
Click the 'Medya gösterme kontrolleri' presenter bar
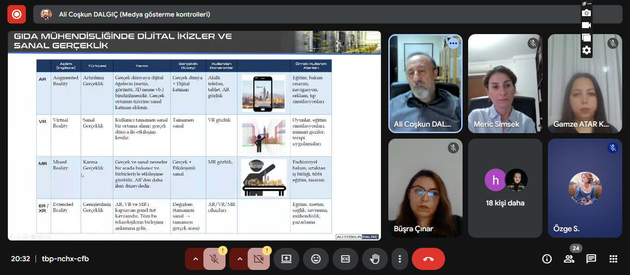click(x=135, y=14)
